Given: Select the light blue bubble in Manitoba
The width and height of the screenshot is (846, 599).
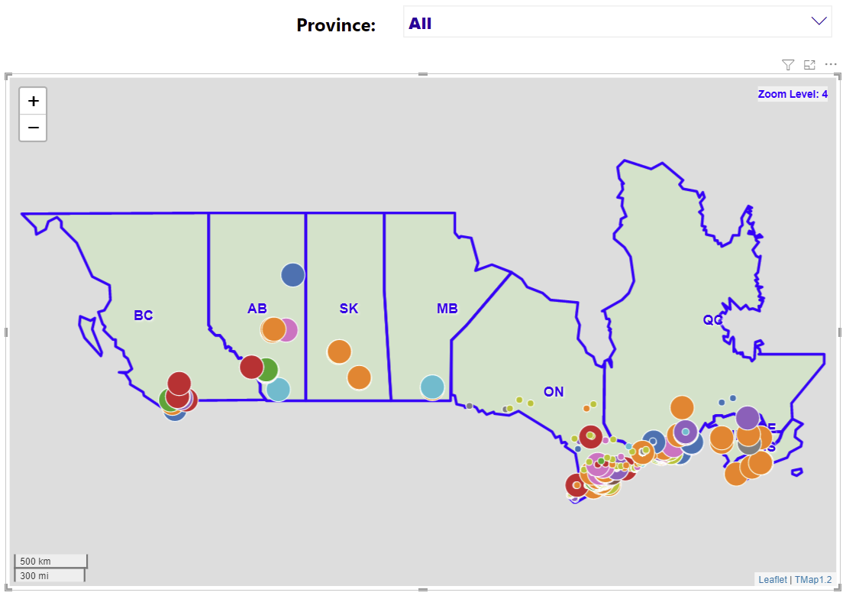Looking at the screenshot, I should 432,387.
